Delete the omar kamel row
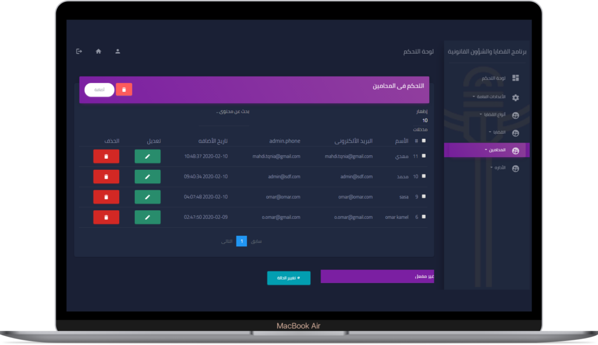Screen dimensions: 598x345 pos(106,217)
